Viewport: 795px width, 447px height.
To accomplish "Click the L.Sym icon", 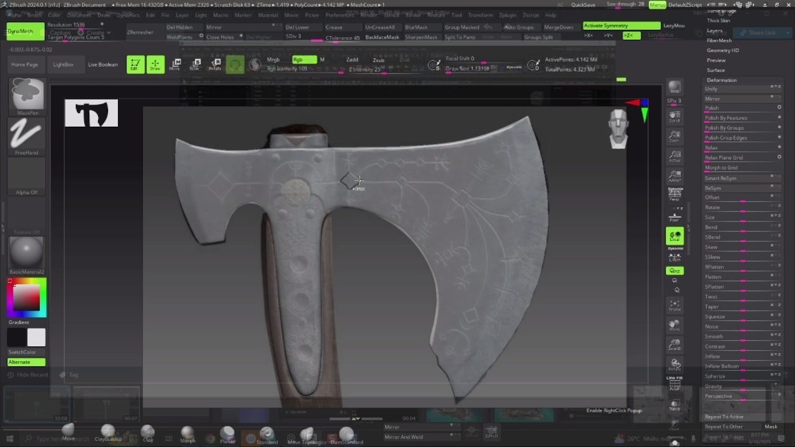I will pos(675,257).
